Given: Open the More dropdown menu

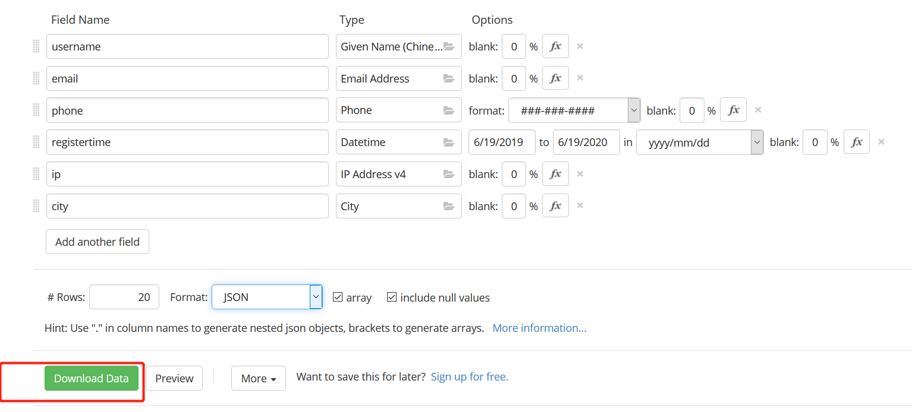Looking at the screenshot, I should (x=258, y=379).
